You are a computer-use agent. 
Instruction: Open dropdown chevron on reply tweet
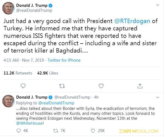click(157, 97)
